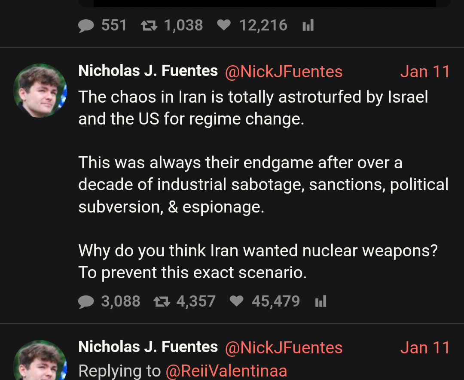
Task: Open the Jan 11 date on the Iran tweet
Action: click(x=425, y=72)
